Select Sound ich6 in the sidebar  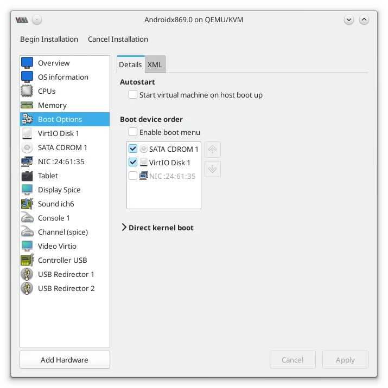click(x=65, y=204)
